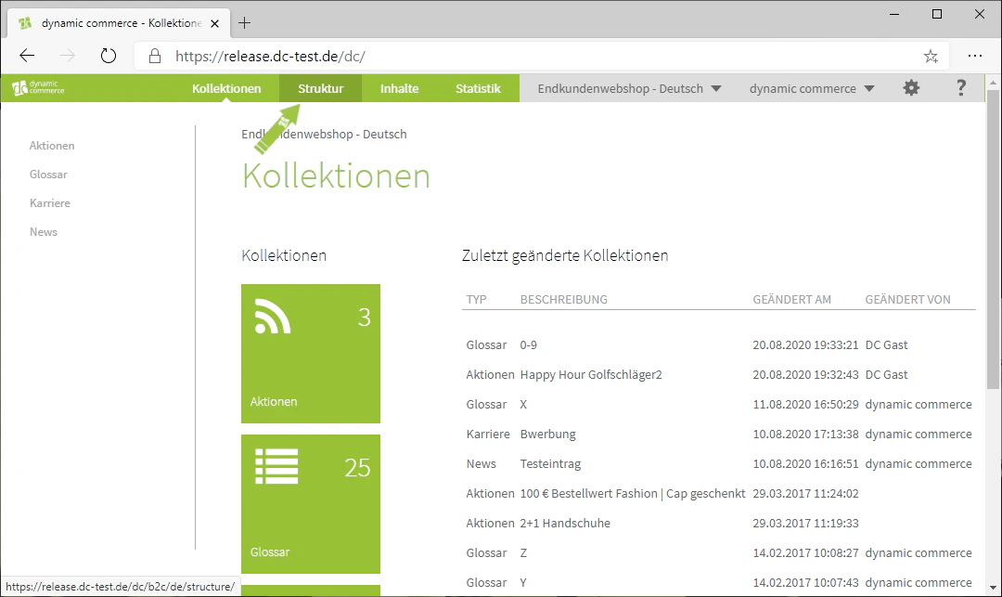Reload the page with refresh icon
The image size is (1002, 597).
coord(109,57)
